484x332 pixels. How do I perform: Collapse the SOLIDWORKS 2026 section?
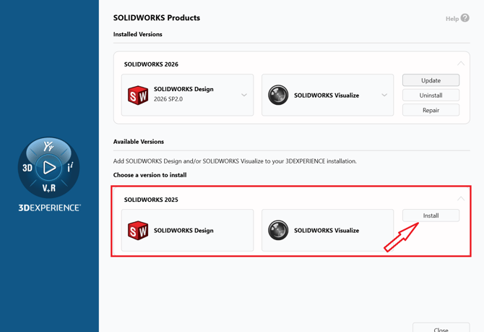(461, 64)
